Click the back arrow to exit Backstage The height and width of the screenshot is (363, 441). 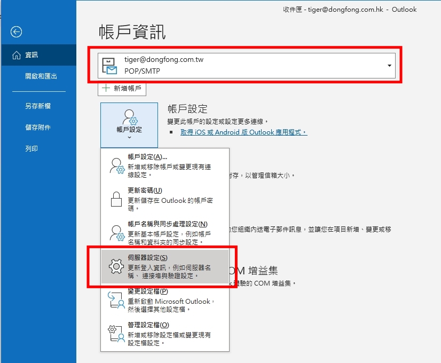pos(16,32)
